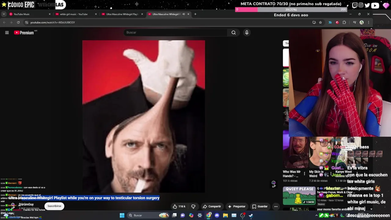This screenshot has width=391, height=220.
Task: Bookmark this page with star icon
Action: pos(320,22)
